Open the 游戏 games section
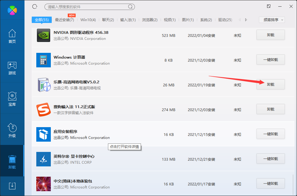 [12, 68]
